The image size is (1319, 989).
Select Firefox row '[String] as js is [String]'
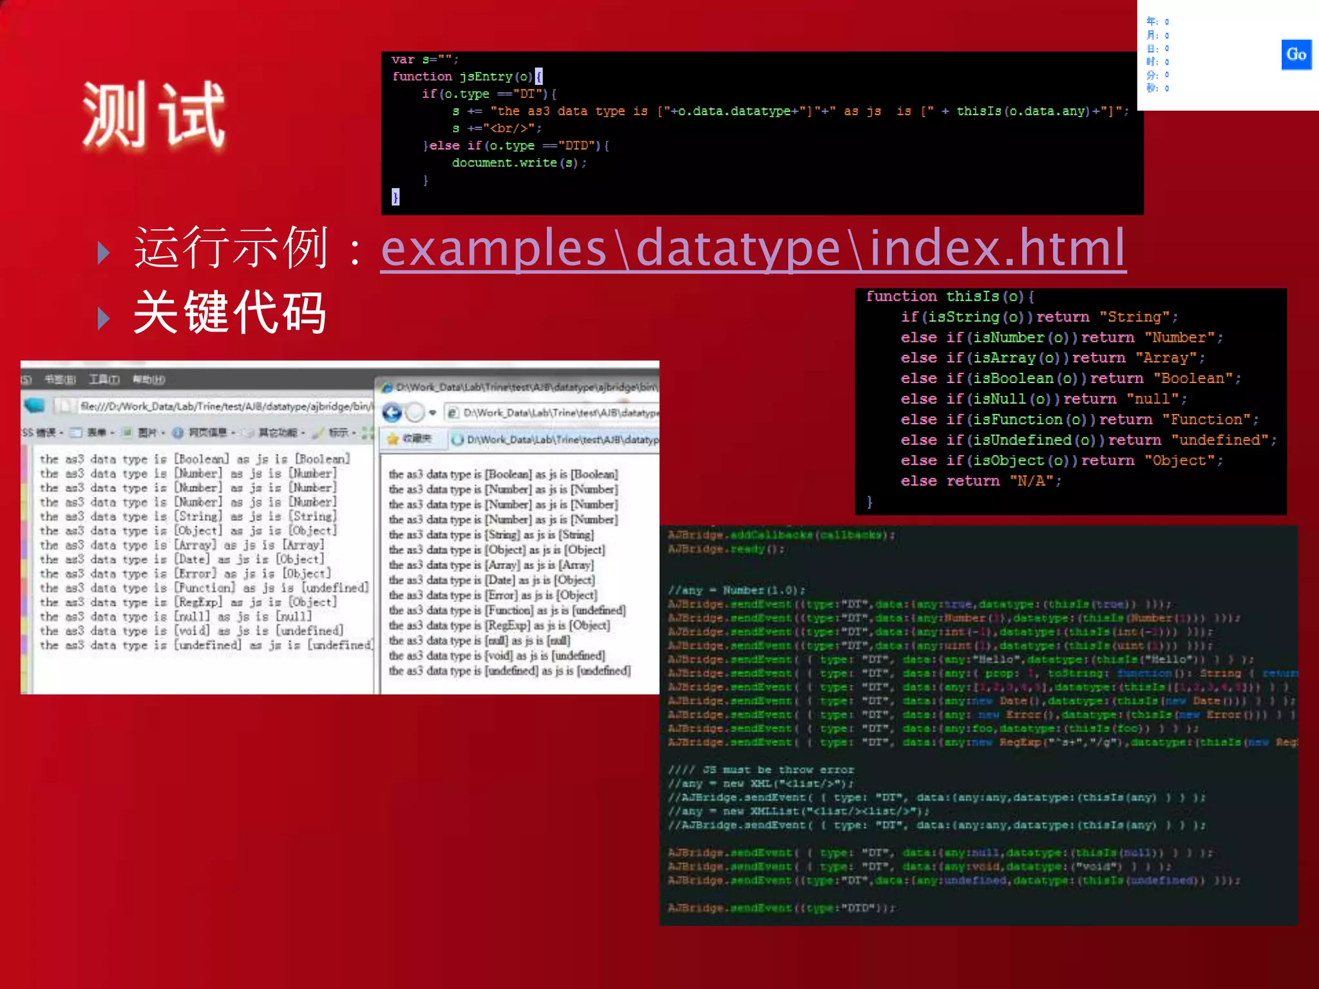click(x=188, y=516)
